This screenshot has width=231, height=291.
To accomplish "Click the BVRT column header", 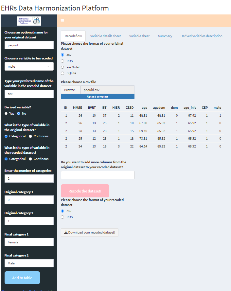I will [x=92, y=108].
